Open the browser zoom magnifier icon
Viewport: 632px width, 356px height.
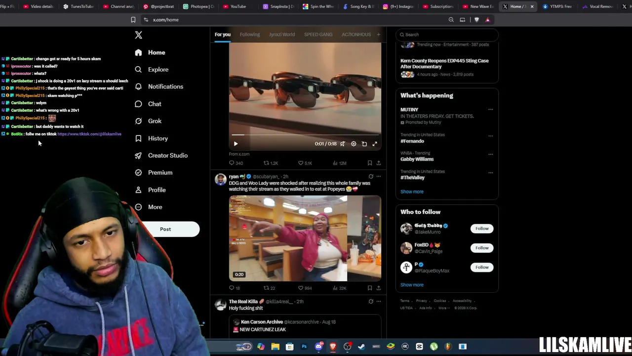click(451, 20)
